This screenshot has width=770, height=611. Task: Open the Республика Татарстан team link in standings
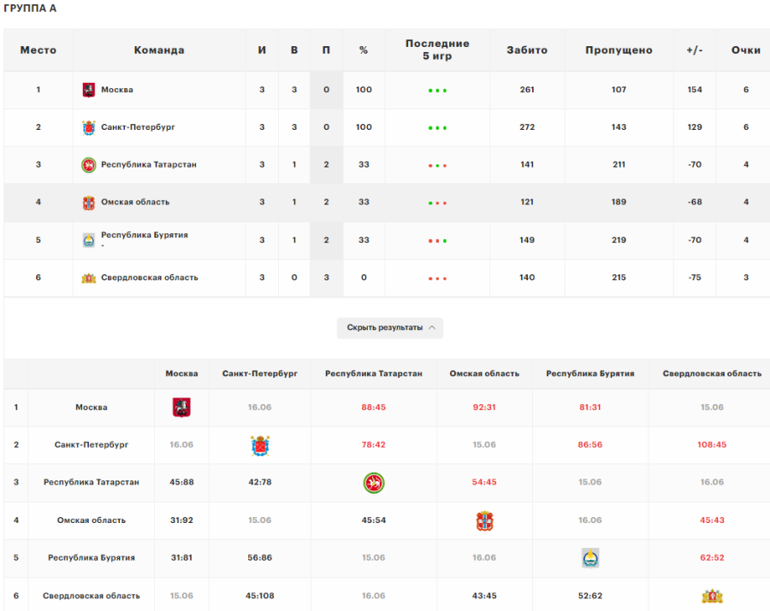(149, 165)
